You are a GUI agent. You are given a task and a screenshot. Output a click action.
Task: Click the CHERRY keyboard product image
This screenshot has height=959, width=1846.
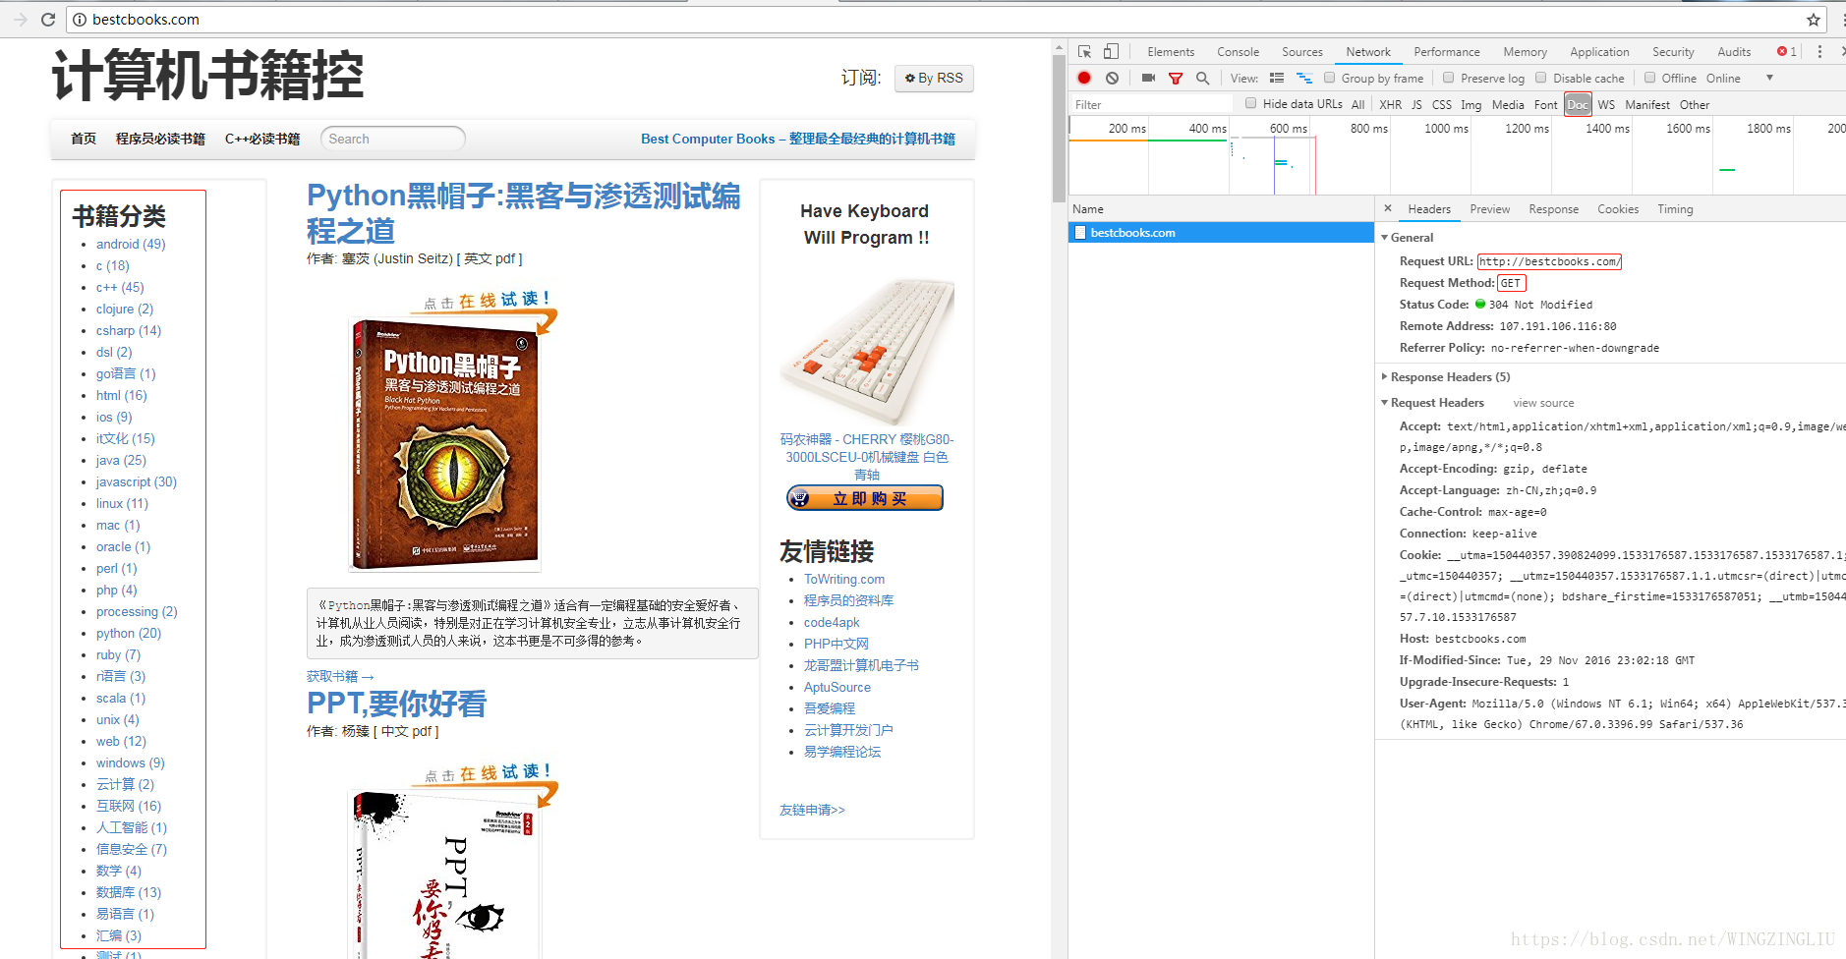[x=867, y=352]
